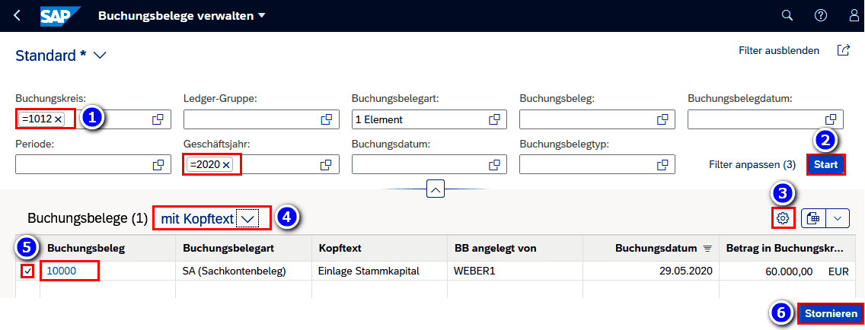Viewport: 865px width, 330px height.
Task: Open the user profile icon
Action: pyautogui.click(x=854, y=16)
